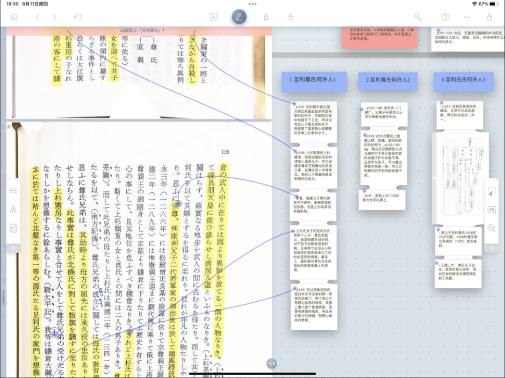
Task: Navigate back with the left chevron
Action: click(37, 17)
